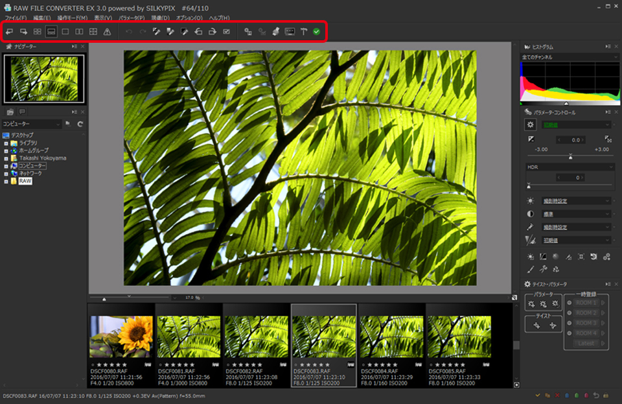Click the T-shaped tool icon in toolbar

click(x=304, y=32)
